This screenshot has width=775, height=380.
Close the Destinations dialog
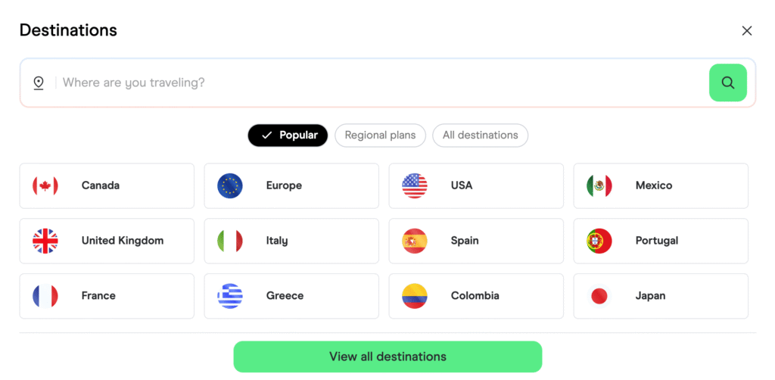pos(747,31)
